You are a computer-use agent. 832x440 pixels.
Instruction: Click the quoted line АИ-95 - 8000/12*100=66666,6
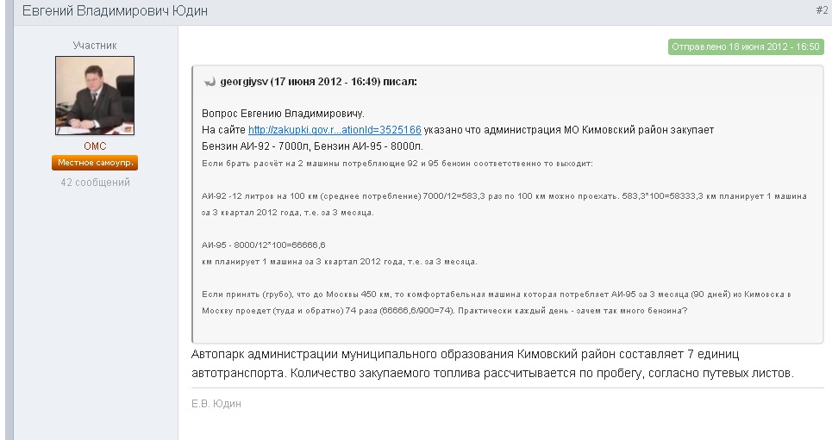pos(263,245)
